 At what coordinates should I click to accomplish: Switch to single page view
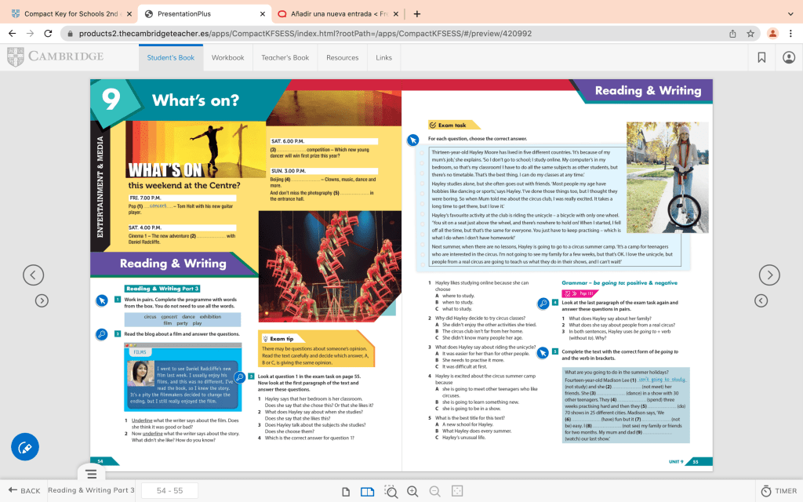pos(346,491)
